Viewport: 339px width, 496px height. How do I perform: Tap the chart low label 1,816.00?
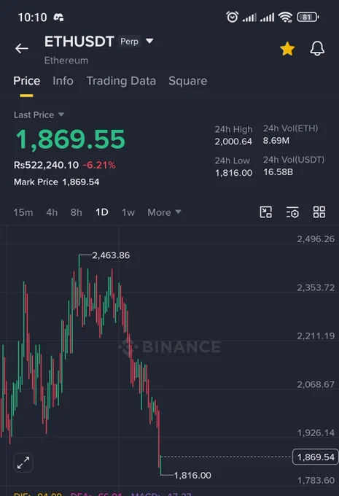click(192, 475)
